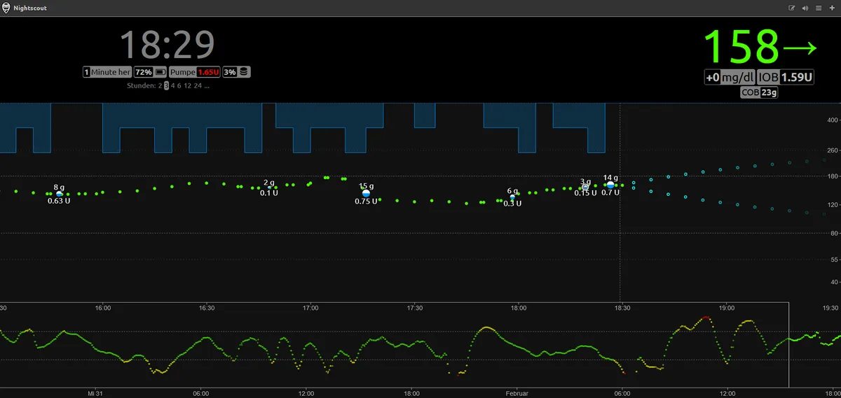Click the 1 Minute her time-ago pill
The image size is (841, 398).
[x=107, y=72]
